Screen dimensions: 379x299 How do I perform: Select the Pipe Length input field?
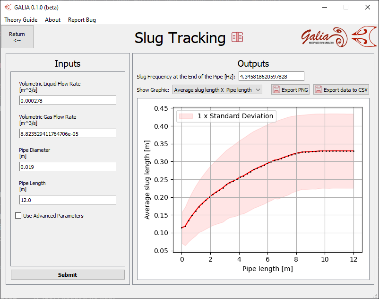click(x=68, y=200)
